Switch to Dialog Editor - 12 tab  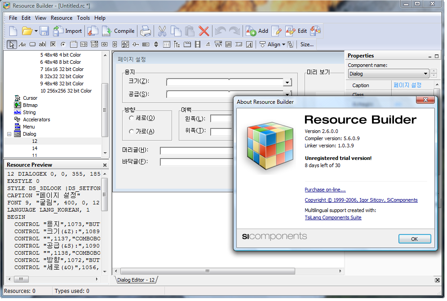[136, 280]
